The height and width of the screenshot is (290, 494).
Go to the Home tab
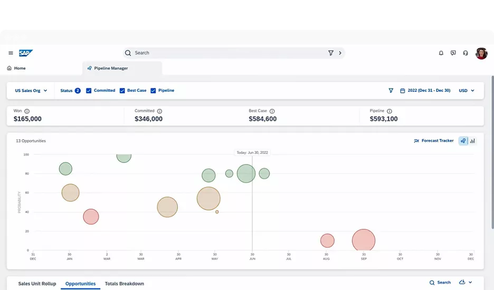click(16, 68)
